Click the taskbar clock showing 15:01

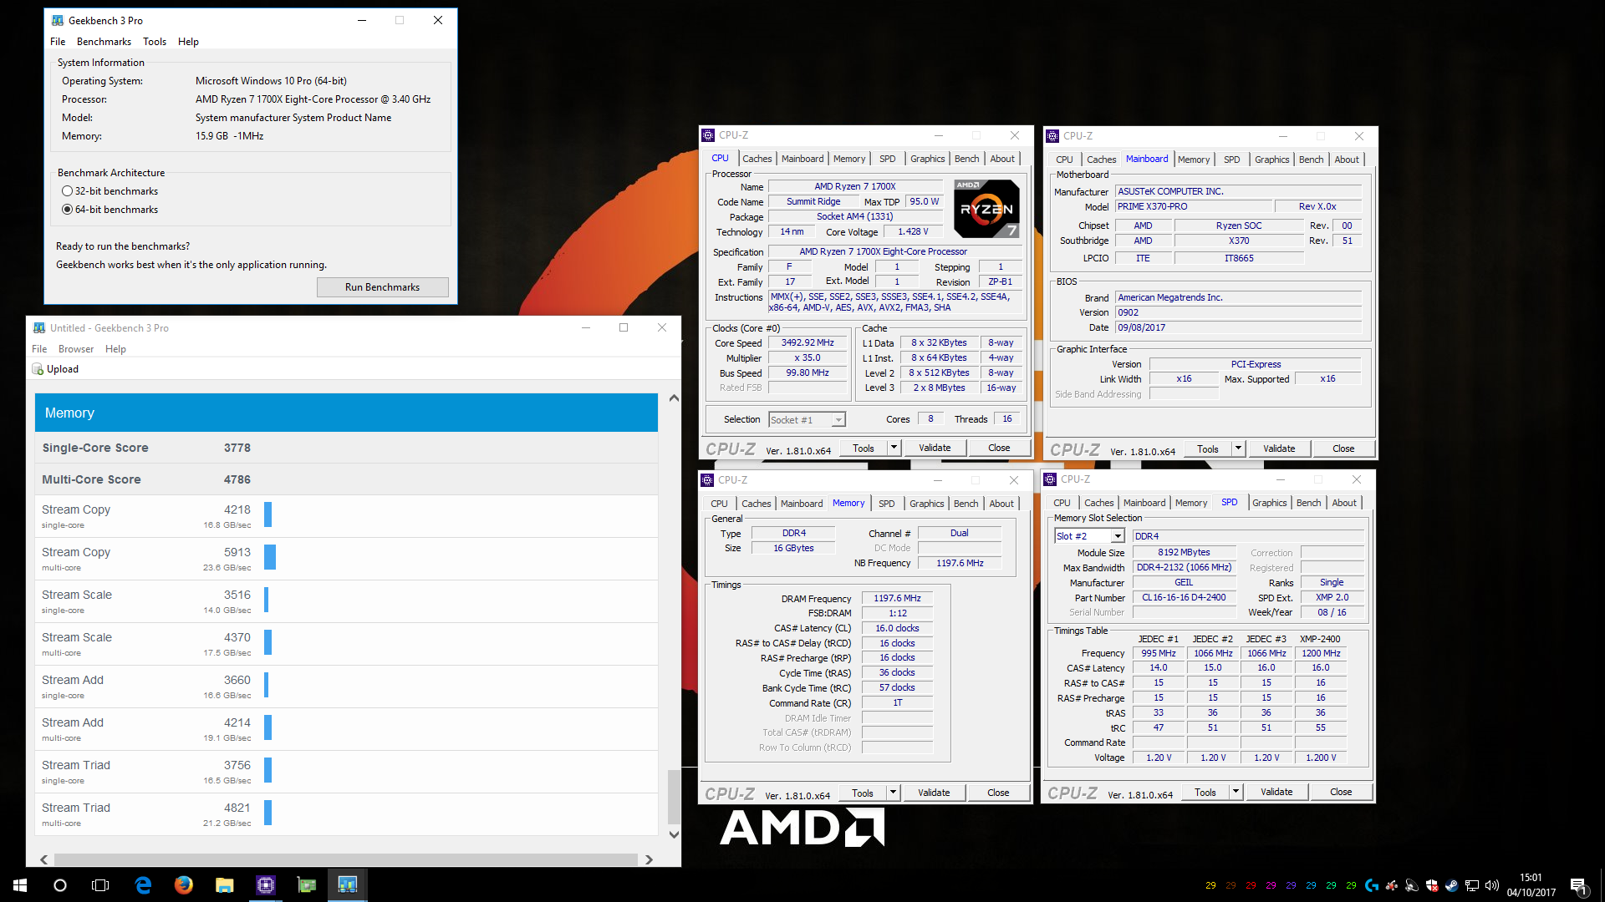point(1531,885)
